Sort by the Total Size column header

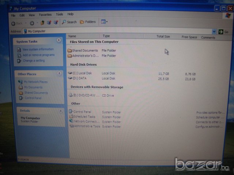coord(163,36)
